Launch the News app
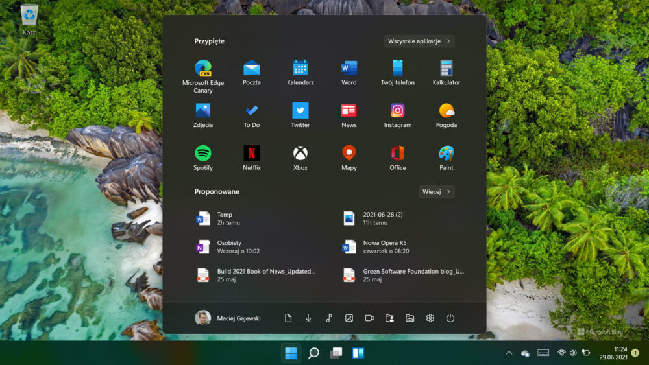 (x=349, y=115)
